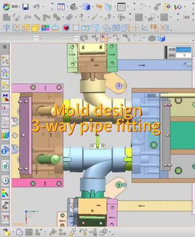Expand the rendering style dropdown arrow
Viewport: 195px width, 237px height.
93,7
